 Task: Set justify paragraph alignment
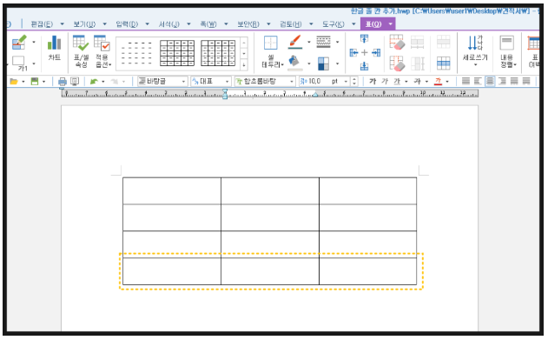point(465,82)
